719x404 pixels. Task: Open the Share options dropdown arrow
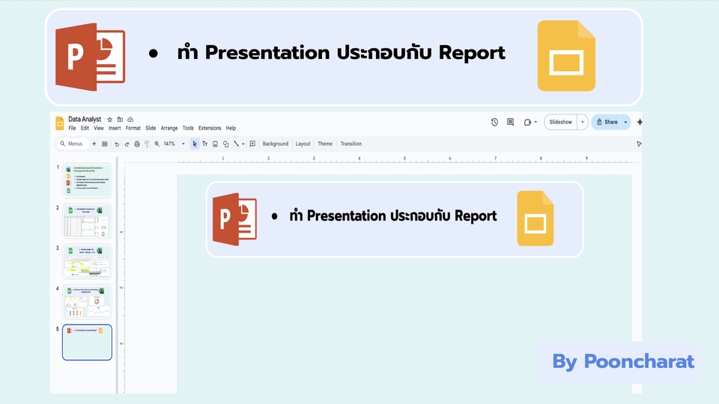tap(625, 122)
